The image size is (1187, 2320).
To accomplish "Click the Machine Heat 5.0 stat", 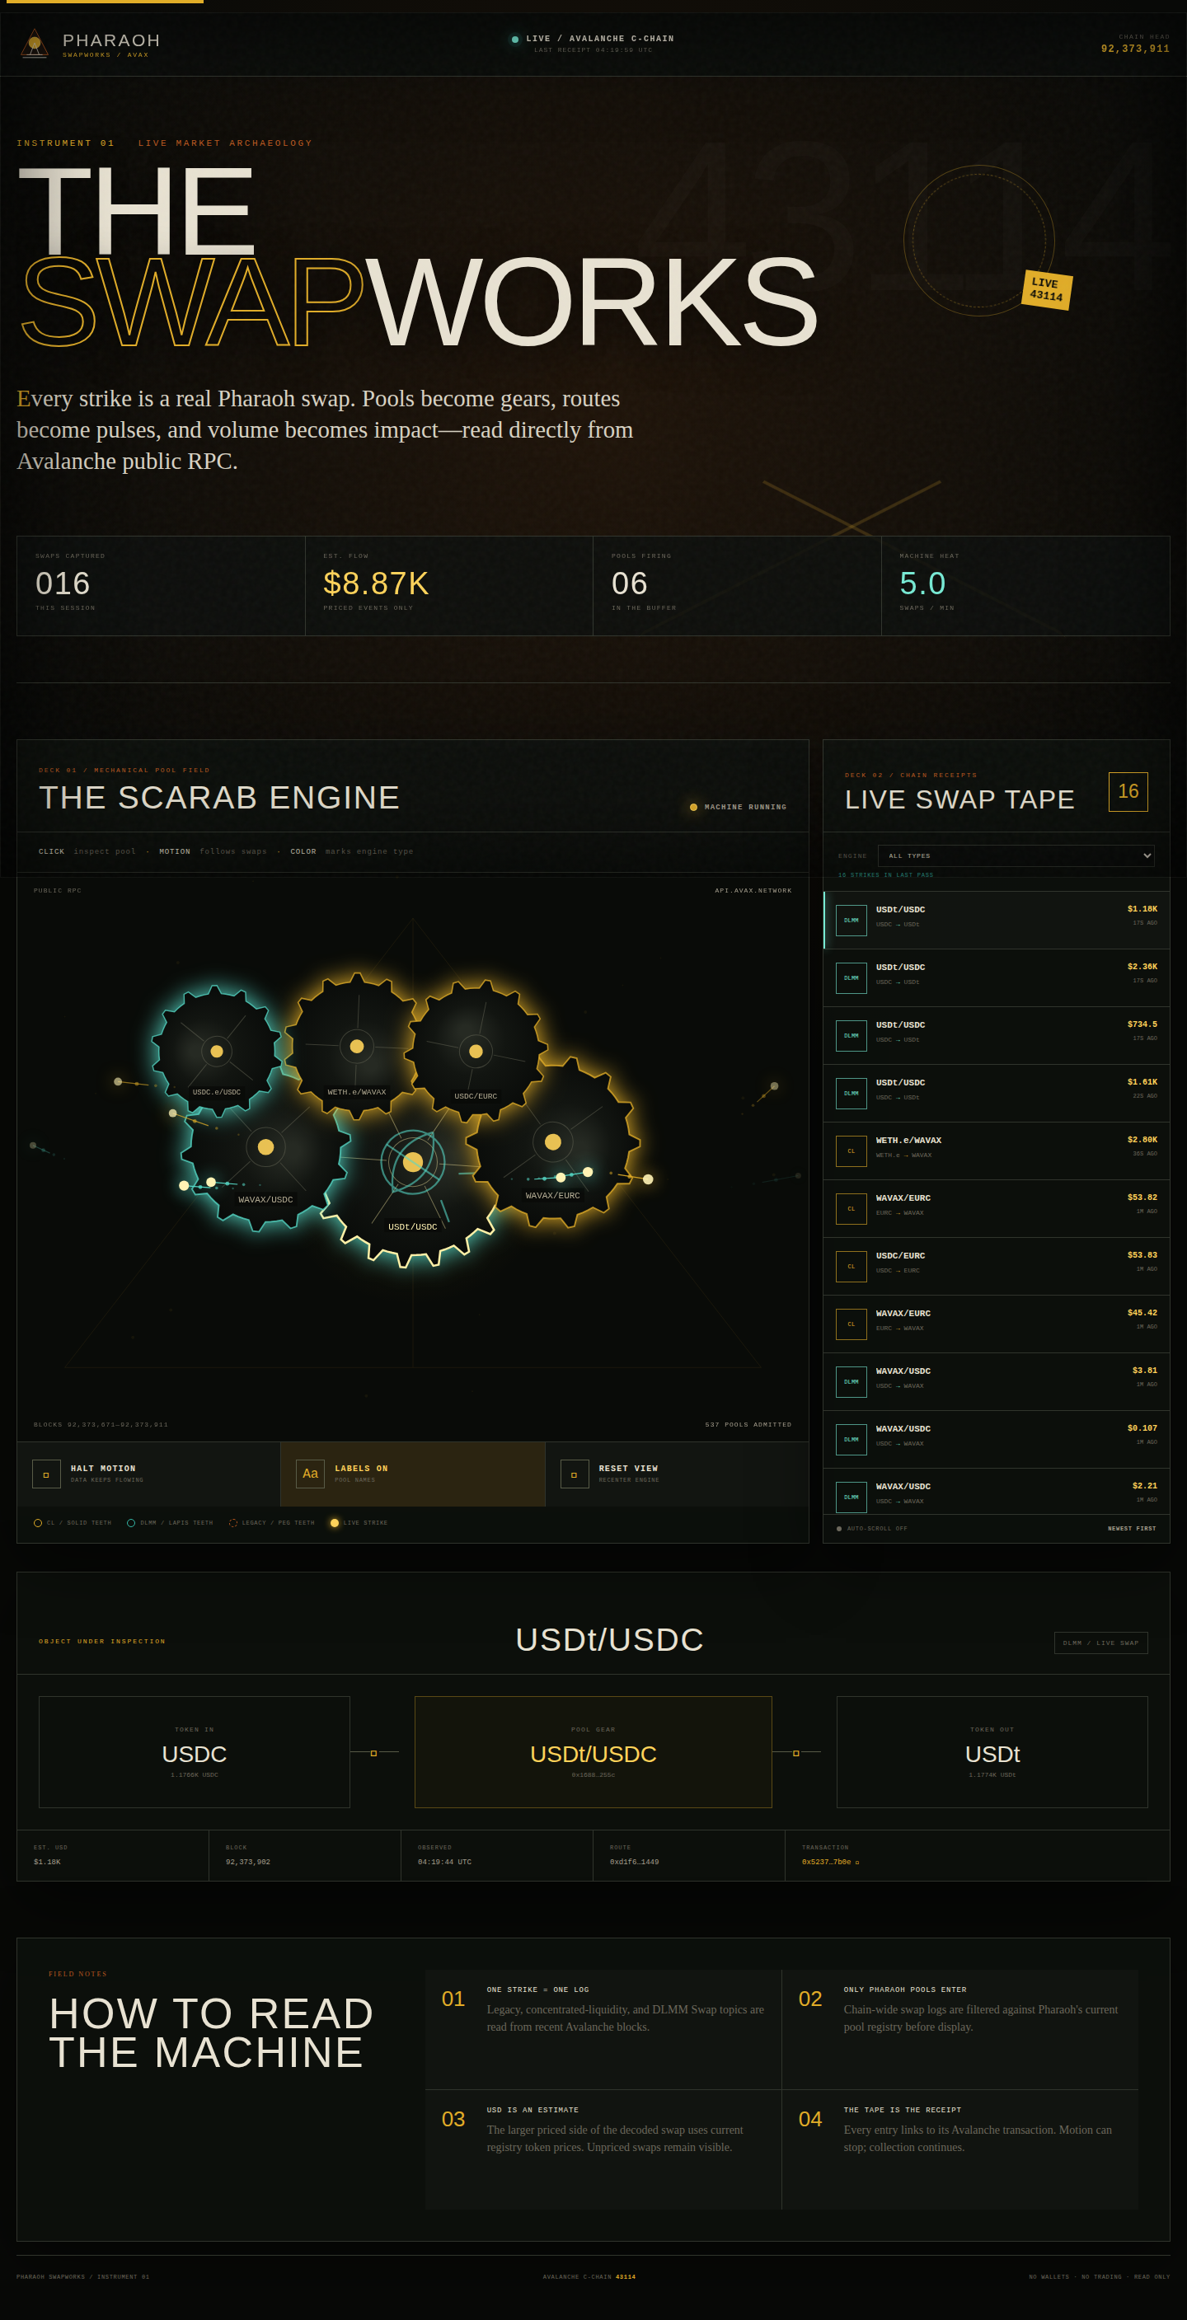I will coord(1025,586).
